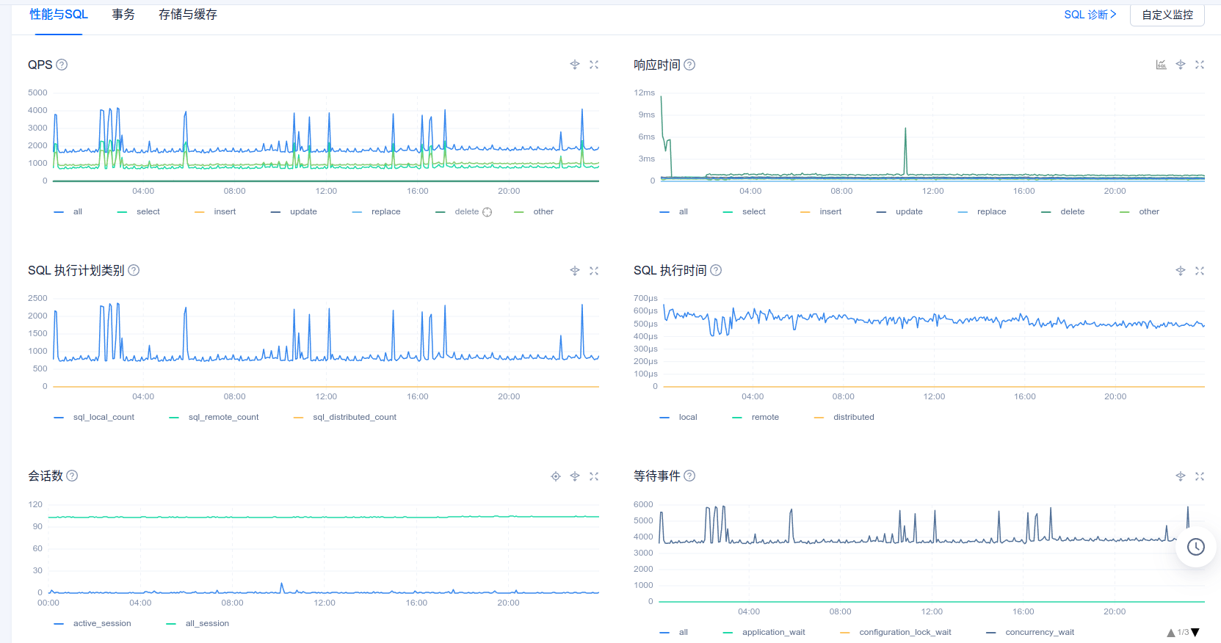The width and height of the screenshot is (1221, 643).
Task: Toggle 'remote' in SQL 执行时间 legend
Action: [756, 417]
